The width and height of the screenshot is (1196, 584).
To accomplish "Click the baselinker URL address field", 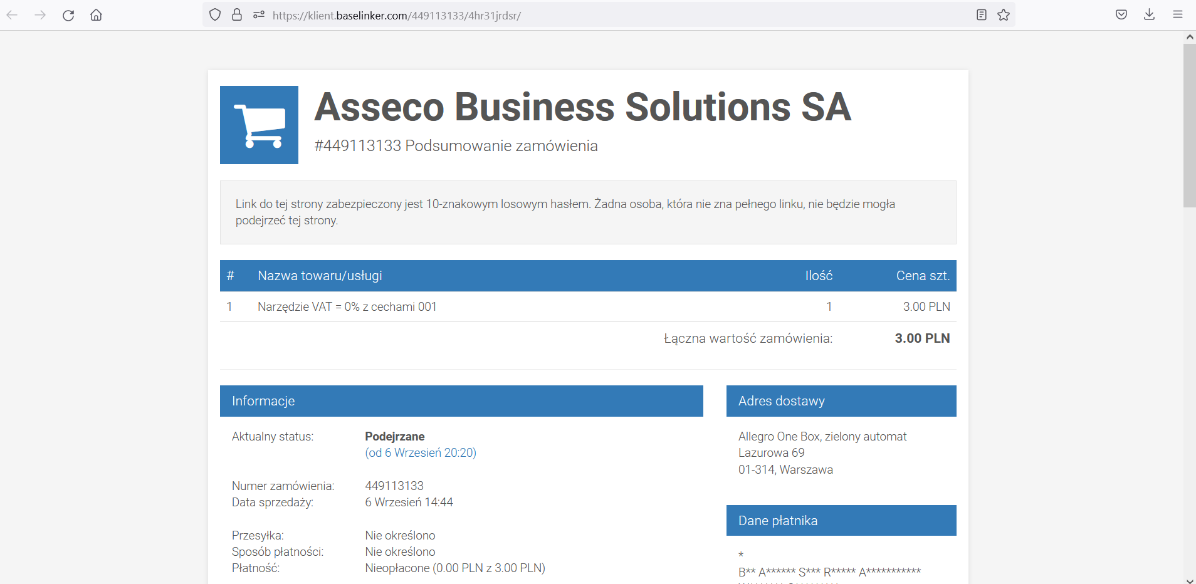I will (x=564, y=16).
